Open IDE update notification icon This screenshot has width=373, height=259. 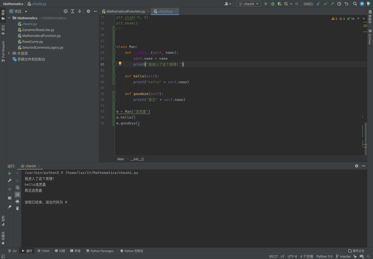tap(362, 4)
